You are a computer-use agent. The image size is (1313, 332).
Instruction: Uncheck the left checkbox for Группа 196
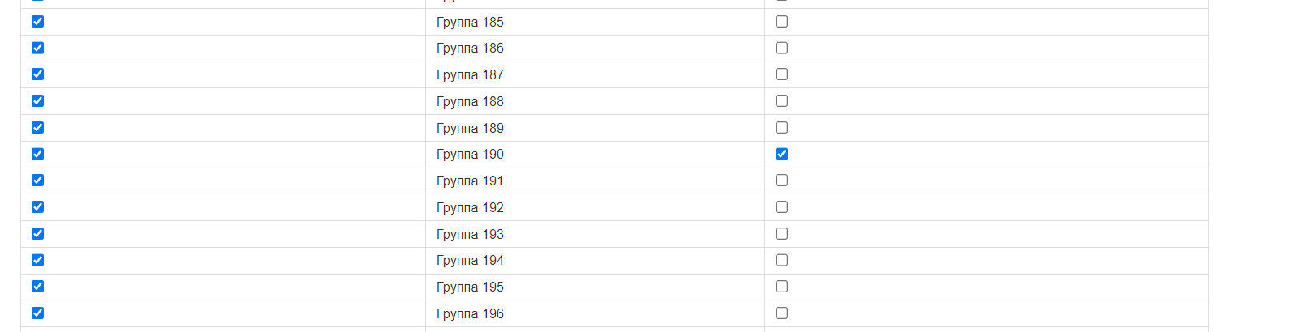[38, 313]
